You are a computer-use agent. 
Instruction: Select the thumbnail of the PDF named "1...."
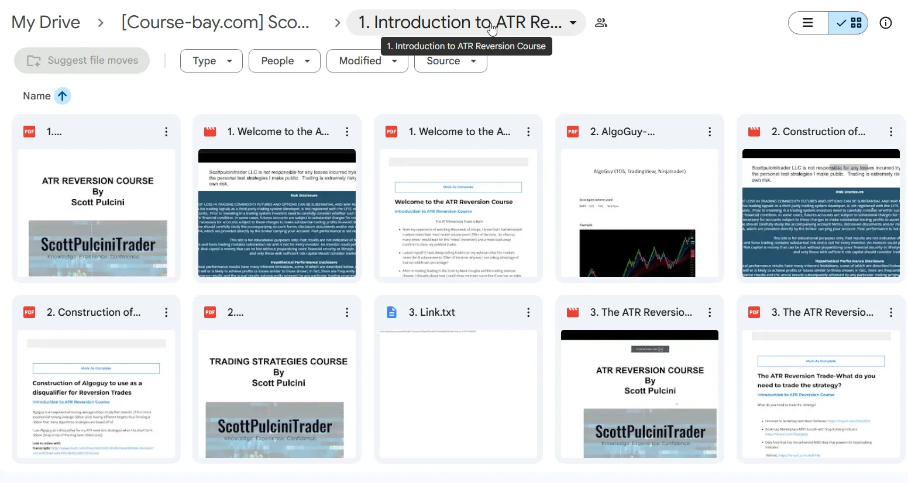coord(97,213)
